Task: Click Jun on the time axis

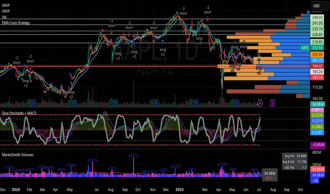Action: 246,190
